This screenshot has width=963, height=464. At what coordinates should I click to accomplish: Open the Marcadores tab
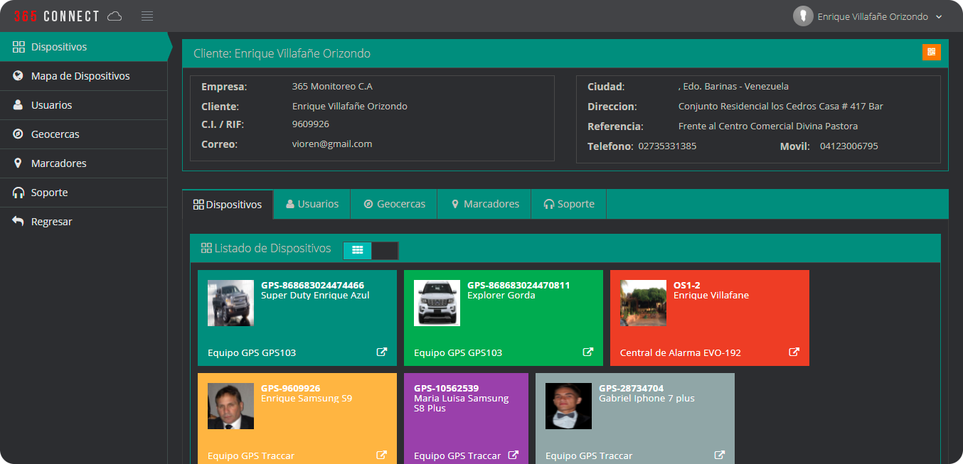[x=484, y=204]
